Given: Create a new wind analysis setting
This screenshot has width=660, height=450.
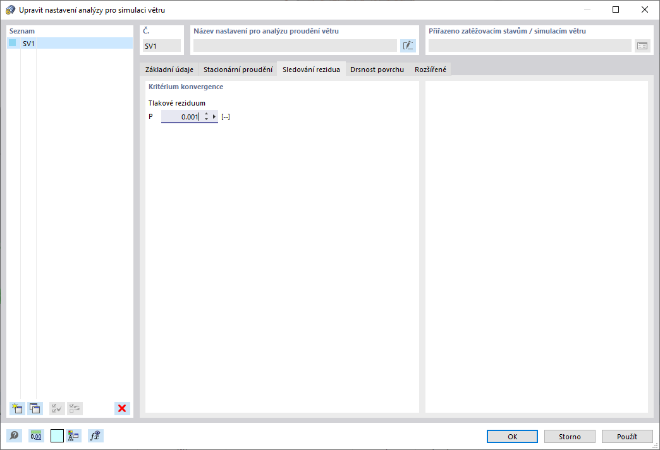Looking at the screenshot, I should [17, 408].
